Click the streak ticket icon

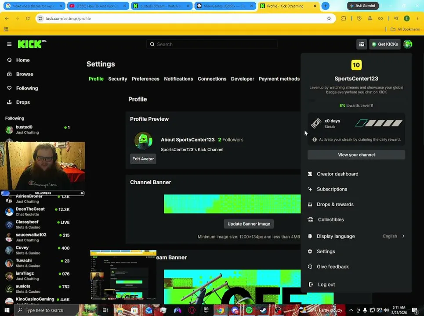[316, 123]
